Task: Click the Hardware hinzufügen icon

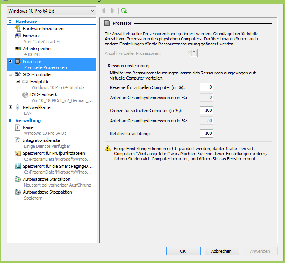Action: pyautogui.click(x=18, y=29)
